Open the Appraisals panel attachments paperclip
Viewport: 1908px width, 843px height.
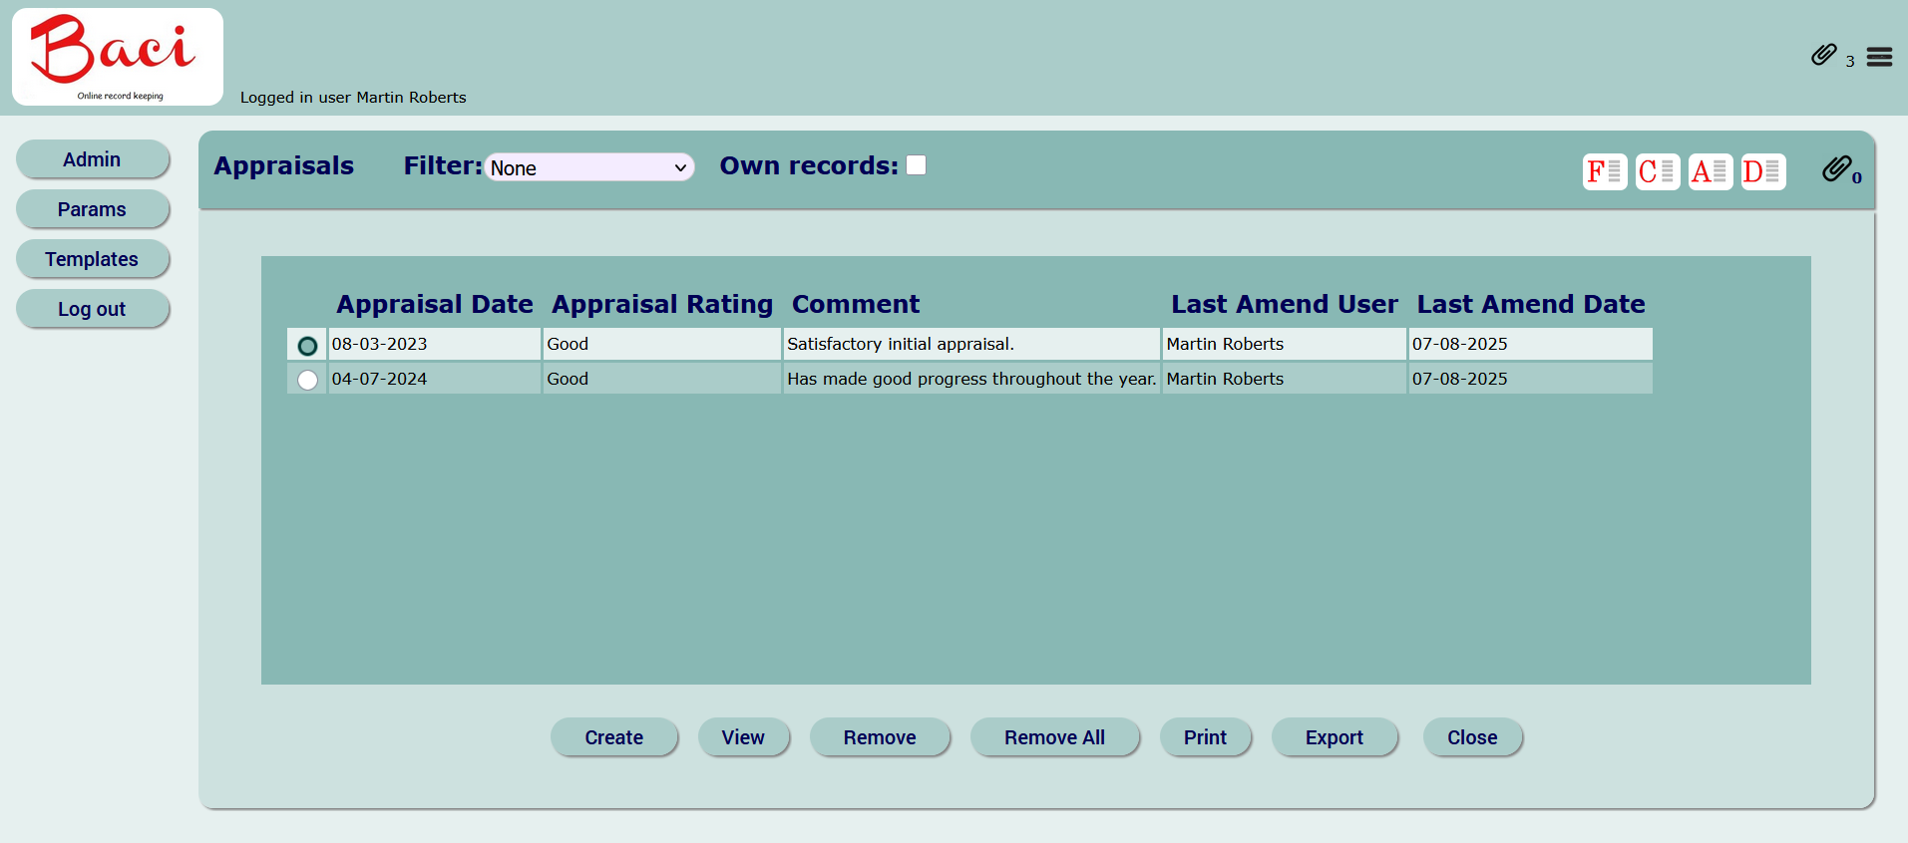(x=1837, y=169)
